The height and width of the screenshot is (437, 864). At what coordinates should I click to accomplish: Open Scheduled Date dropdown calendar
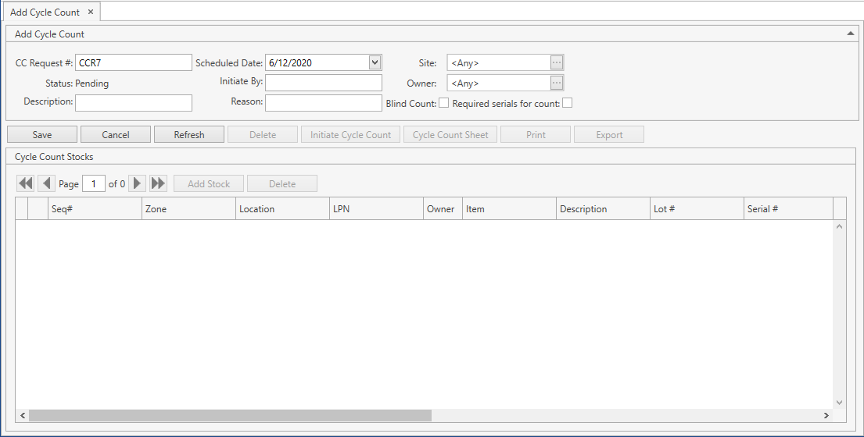[375, 62]
